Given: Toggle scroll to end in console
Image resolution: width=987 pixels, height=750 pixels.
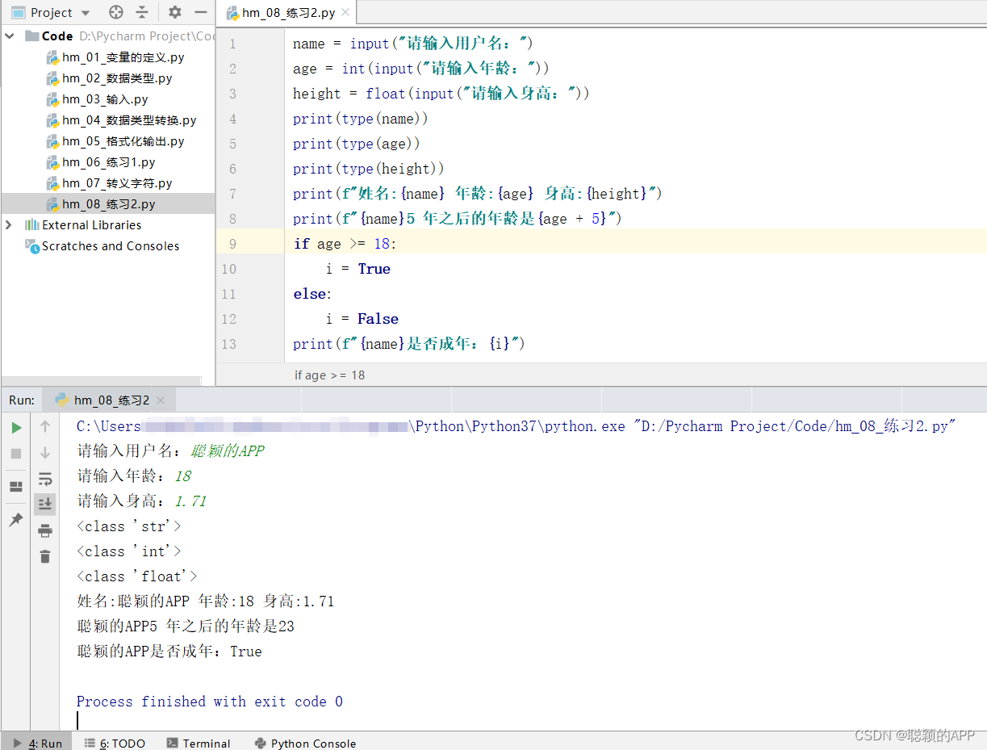Looking at the screenshot, I should click(45, 504).
